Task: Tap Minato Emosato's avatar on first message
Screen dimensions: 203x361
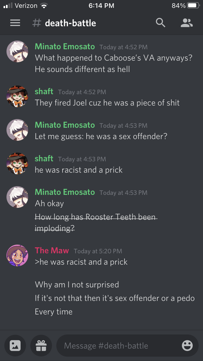Action: [x=17, y=51]
